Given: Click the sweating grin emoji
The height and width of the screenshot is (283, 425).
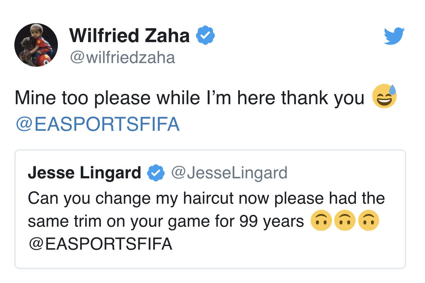Looking at the screenshot, I should [385, 96].
